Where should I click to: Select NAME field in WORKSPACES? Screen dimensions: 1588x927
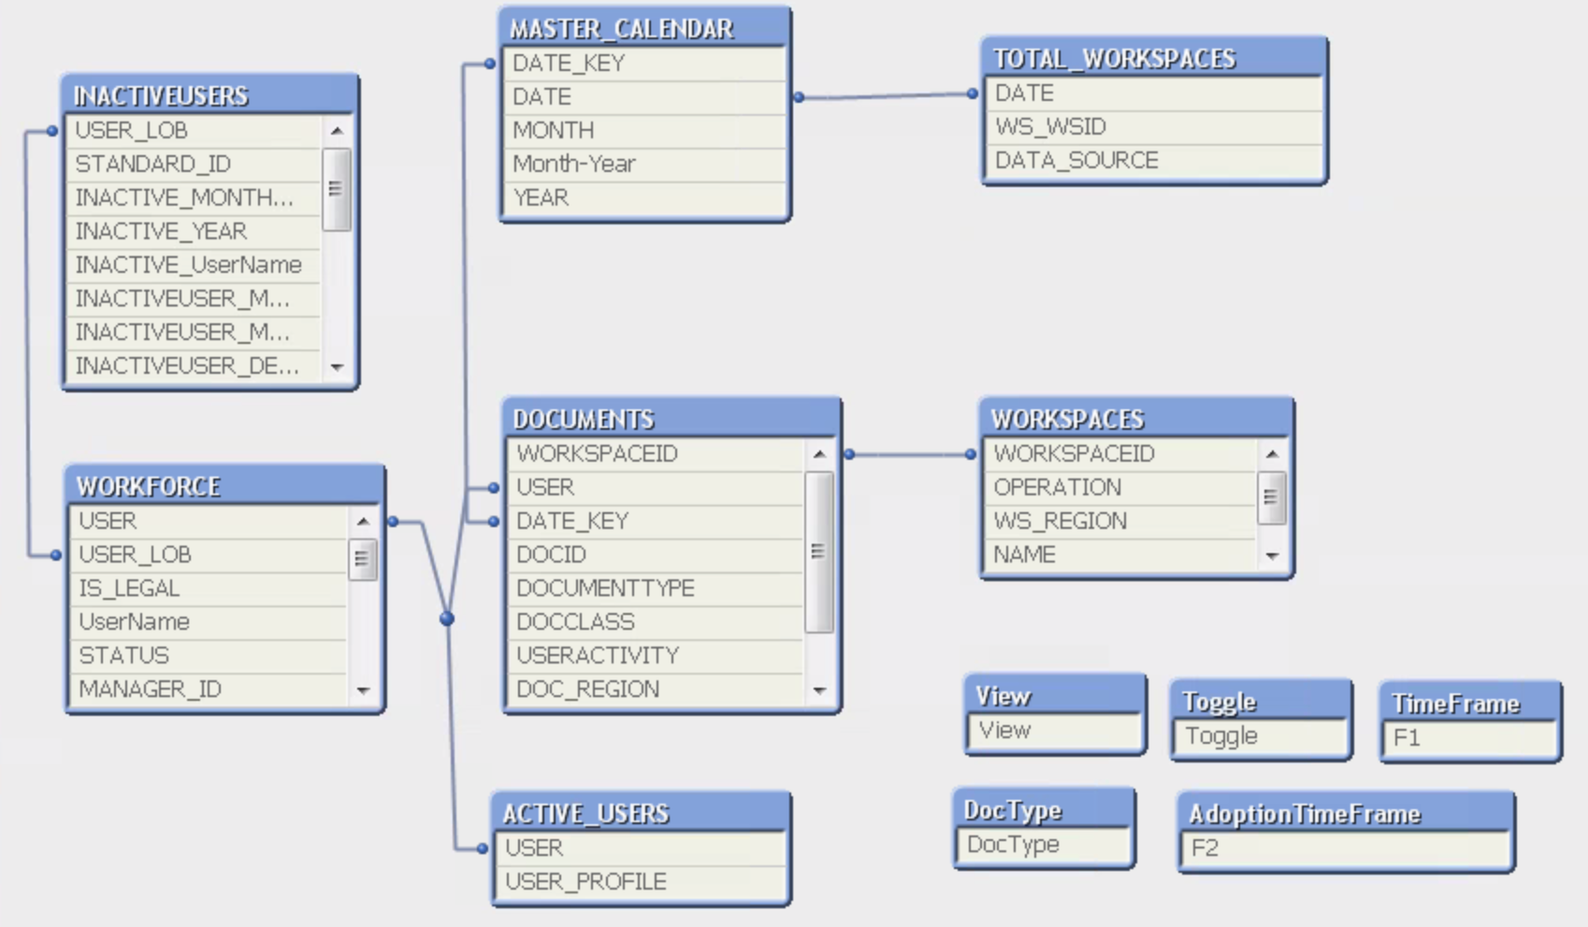coord(1121,555)
